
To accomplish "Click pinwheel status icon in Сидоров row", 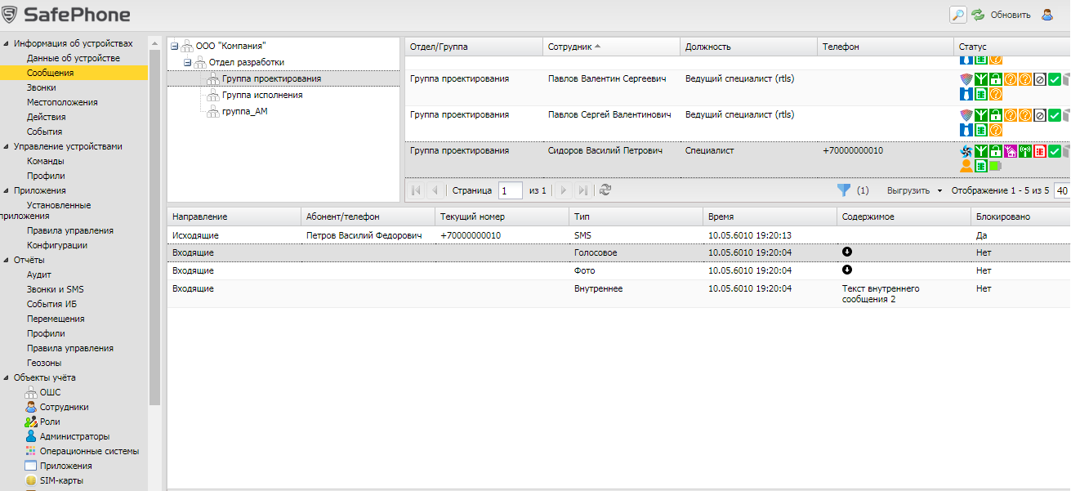I will (x=966, y=151).
